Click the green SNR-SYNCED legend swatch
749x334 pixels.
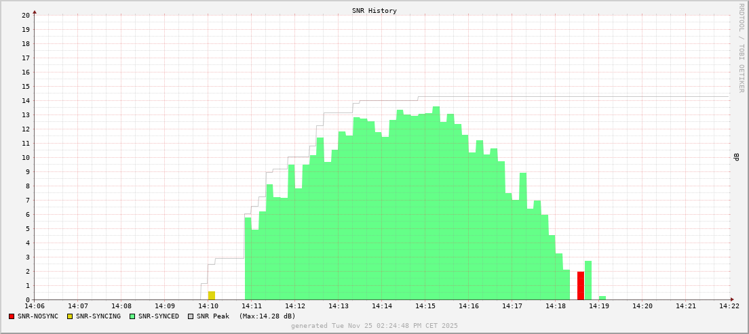click(x=132, y=316)
